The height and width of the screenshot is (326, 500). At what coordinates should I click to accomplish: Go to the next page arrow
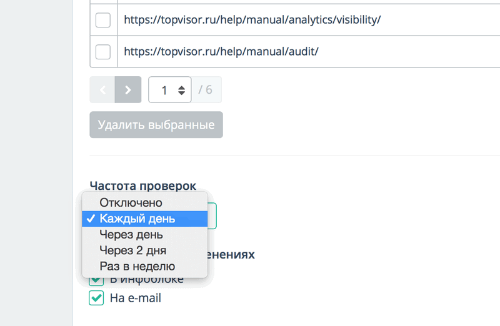[128, 90]
